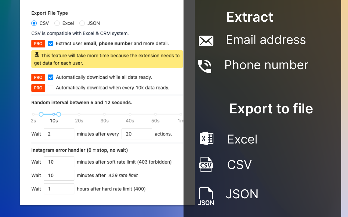Click the PRO badge beside 10k data option
This screenshot has width=348, height=217.
pos(38,88)
